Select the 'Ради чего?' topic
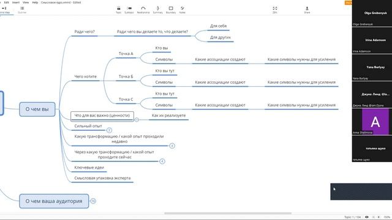The image size is (392, 220). 85,32
